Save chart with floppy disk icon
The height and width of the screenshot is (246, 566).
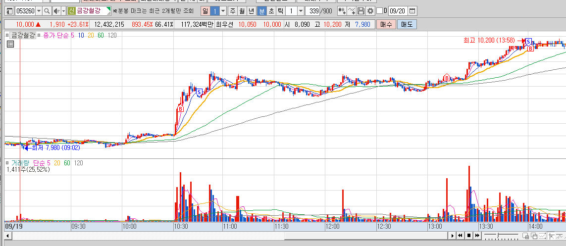tap(360, 11)
